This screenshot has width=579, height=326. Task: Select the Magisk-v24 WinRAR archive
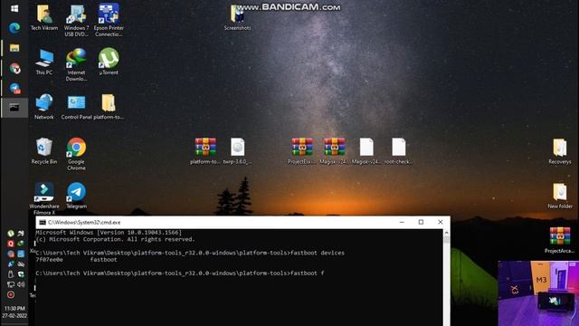pyautogui.click(x=334, y=151)
